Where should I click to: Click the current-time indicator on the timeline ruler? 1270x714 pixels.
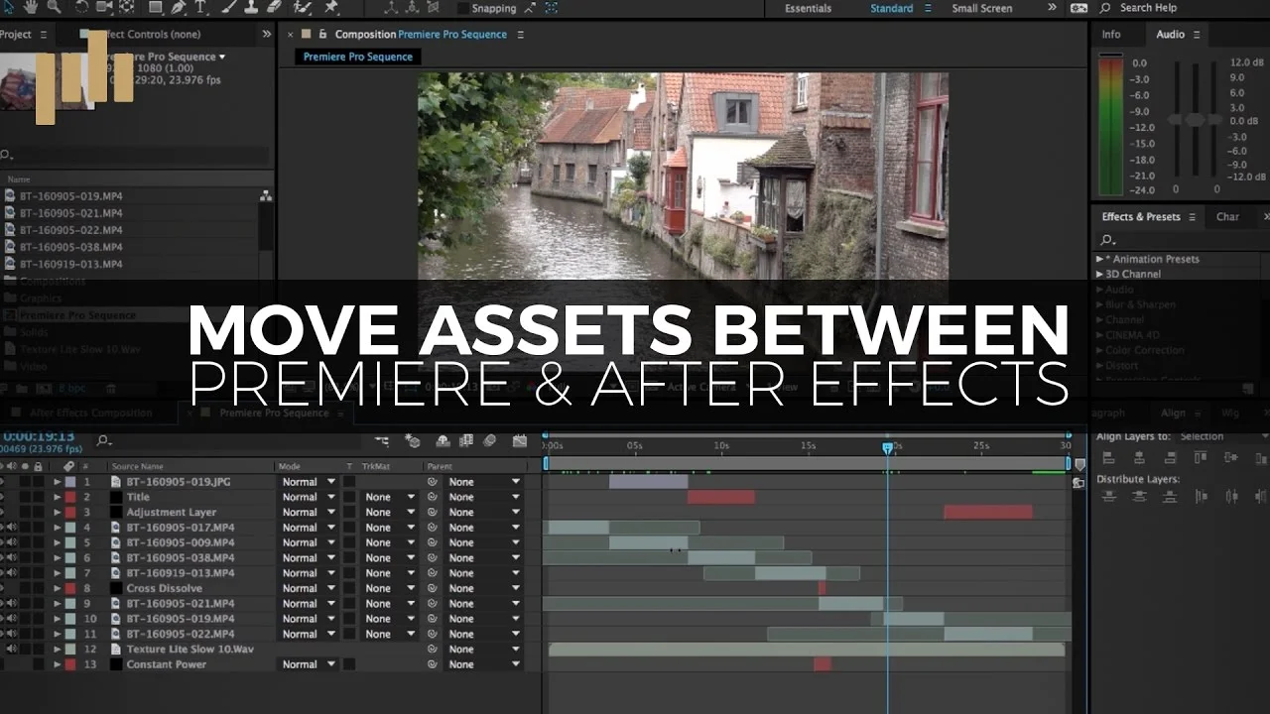tap(888, 448)
